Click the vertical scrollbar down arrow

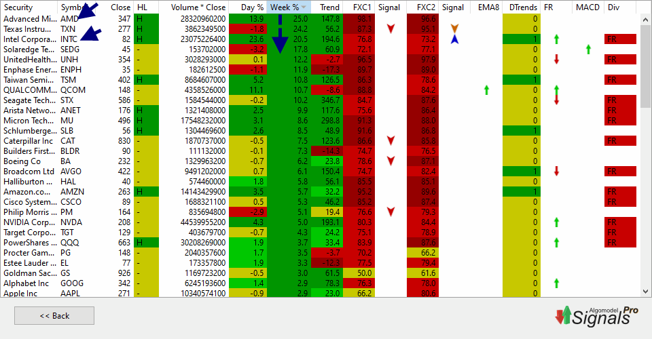646,292
